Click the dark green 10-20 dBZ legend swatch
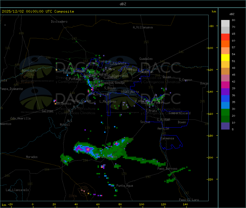This screenshot has height=208, width=246. pyautogui.click(x=225, y=119)
